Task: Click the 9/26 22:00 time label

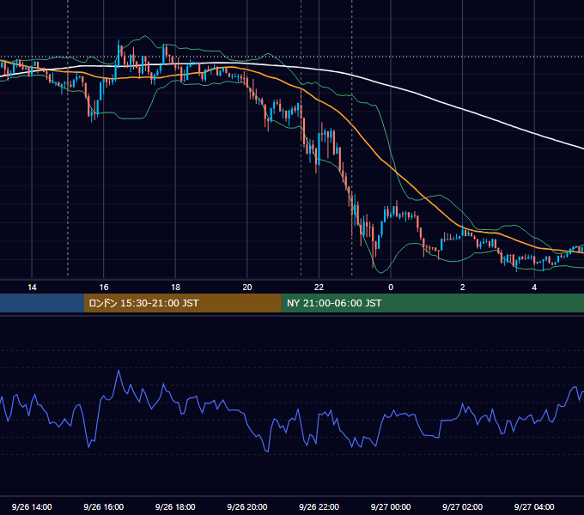Action: (319, 506)
